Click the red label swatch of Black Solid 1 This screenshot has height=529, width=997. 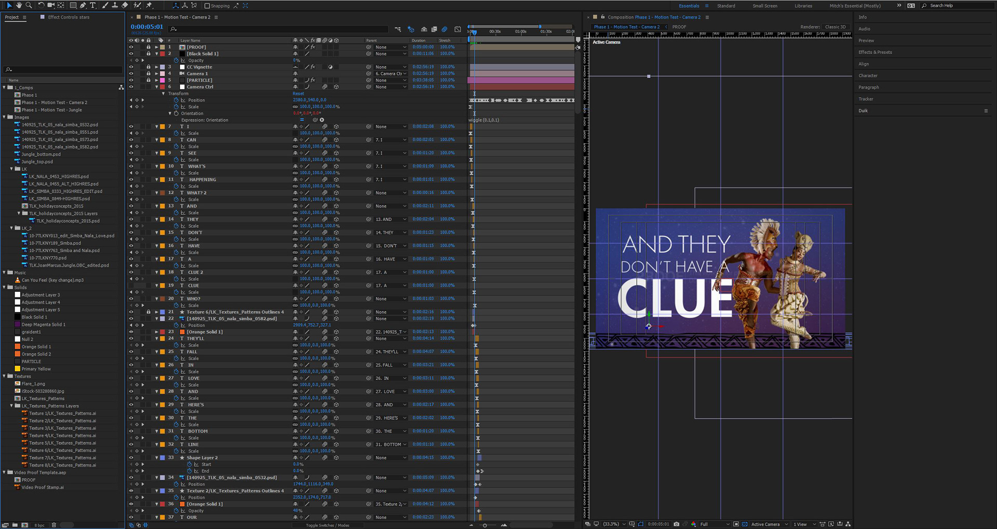162,53
